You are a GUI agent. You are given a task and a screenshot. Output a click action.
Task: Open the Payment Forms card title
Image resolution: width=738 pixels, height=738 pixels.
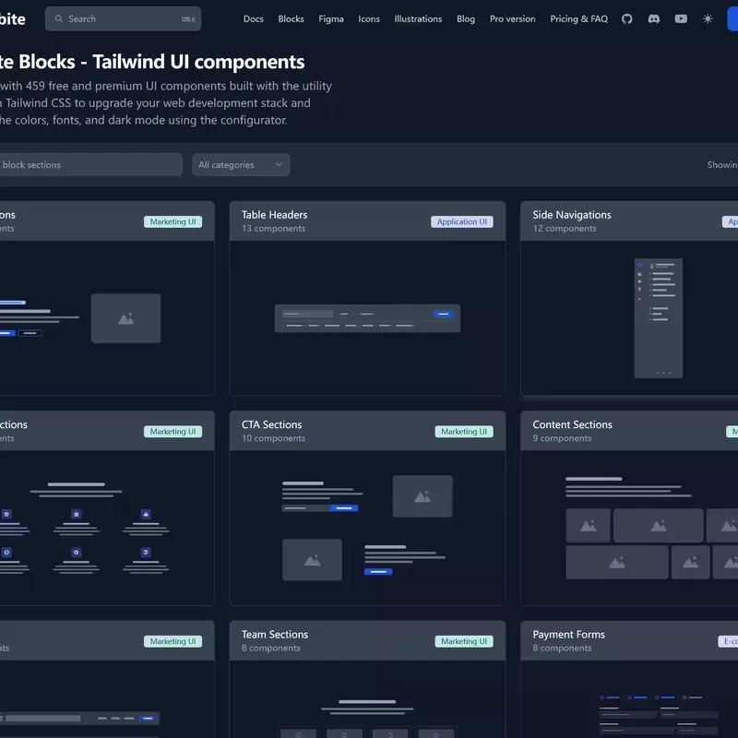tap(568, 635)
